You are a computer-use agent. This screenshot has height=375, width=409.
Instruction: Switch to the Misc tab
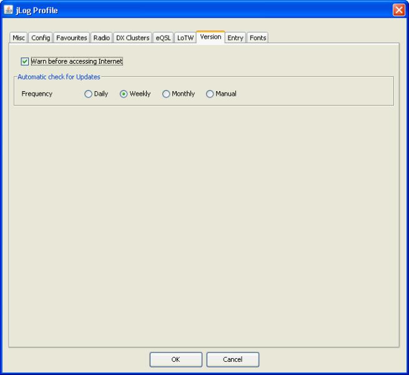point(19,38)
